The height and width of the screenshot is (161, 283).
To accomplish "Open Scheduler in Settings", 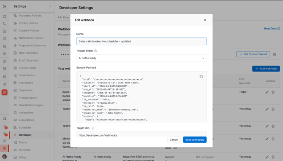I will tap(25, 128).
